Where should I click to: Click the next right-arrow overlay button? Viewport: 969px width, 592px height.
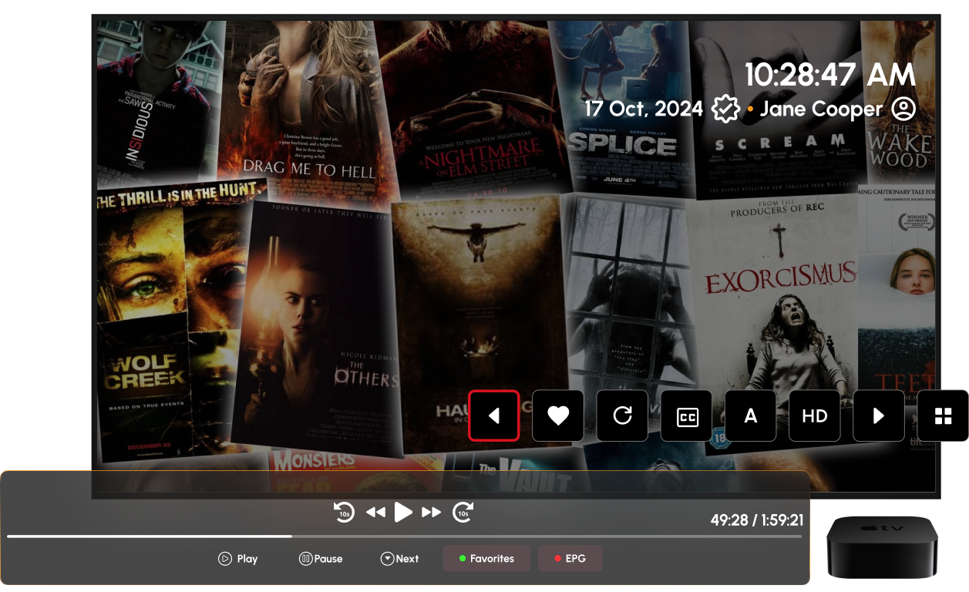click(878, 416)
